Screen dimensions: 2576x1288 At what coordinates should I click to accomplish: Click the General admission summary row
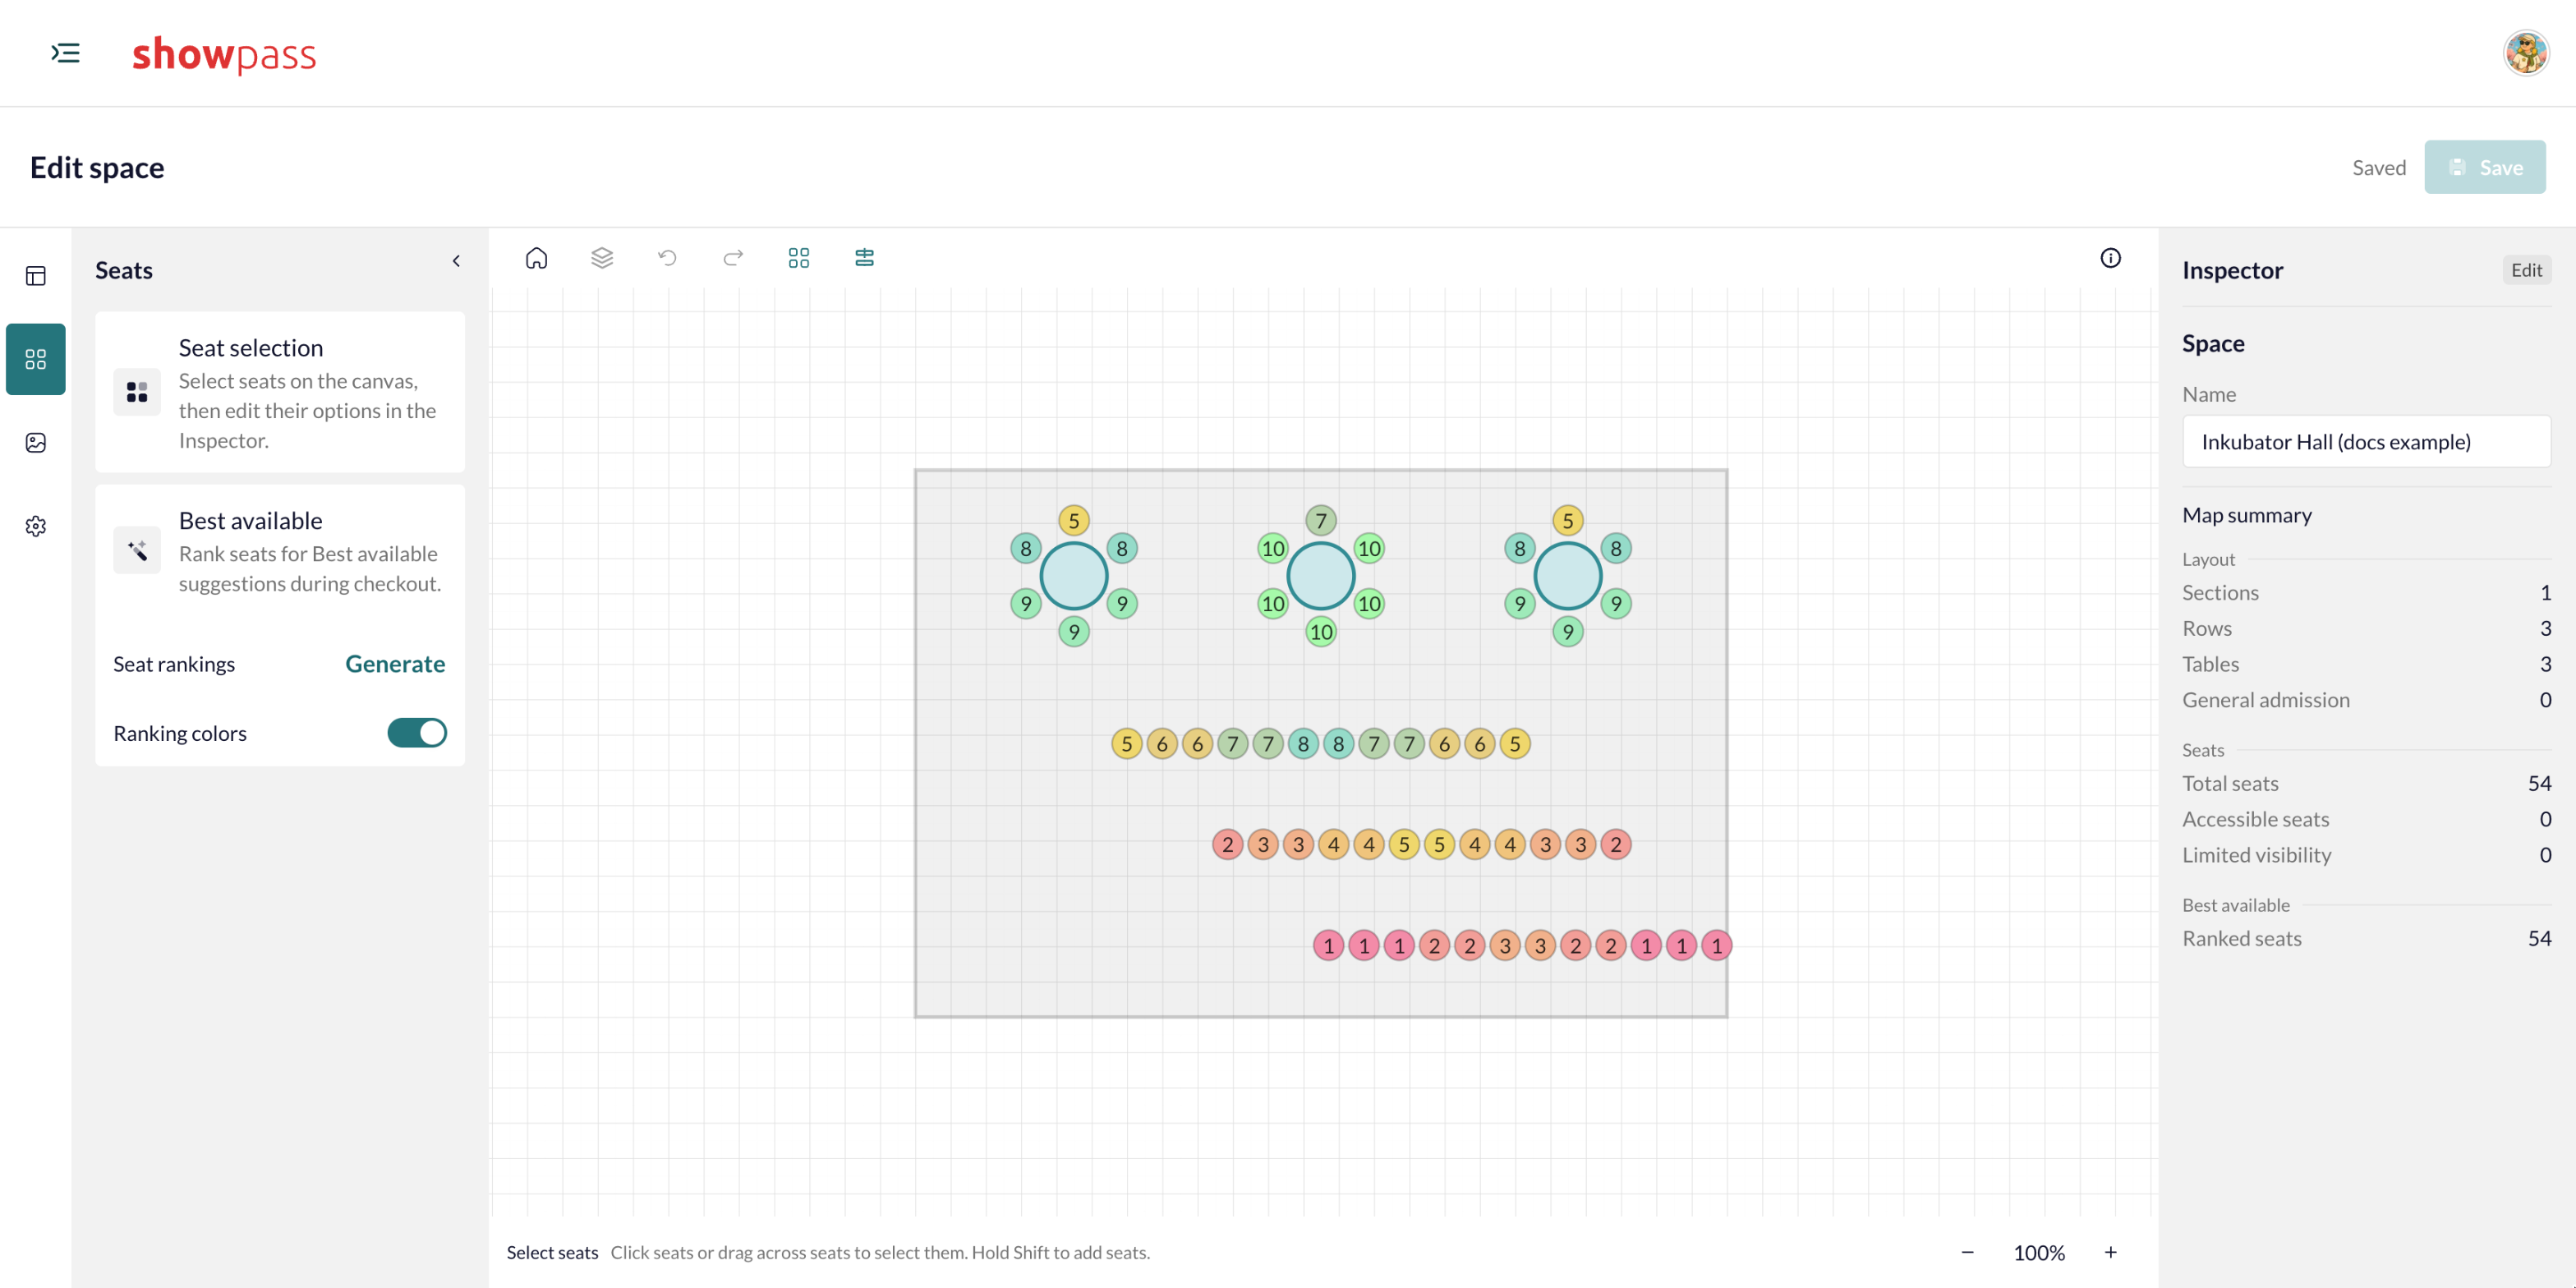pyautogui.click(x=2366, y=700)
